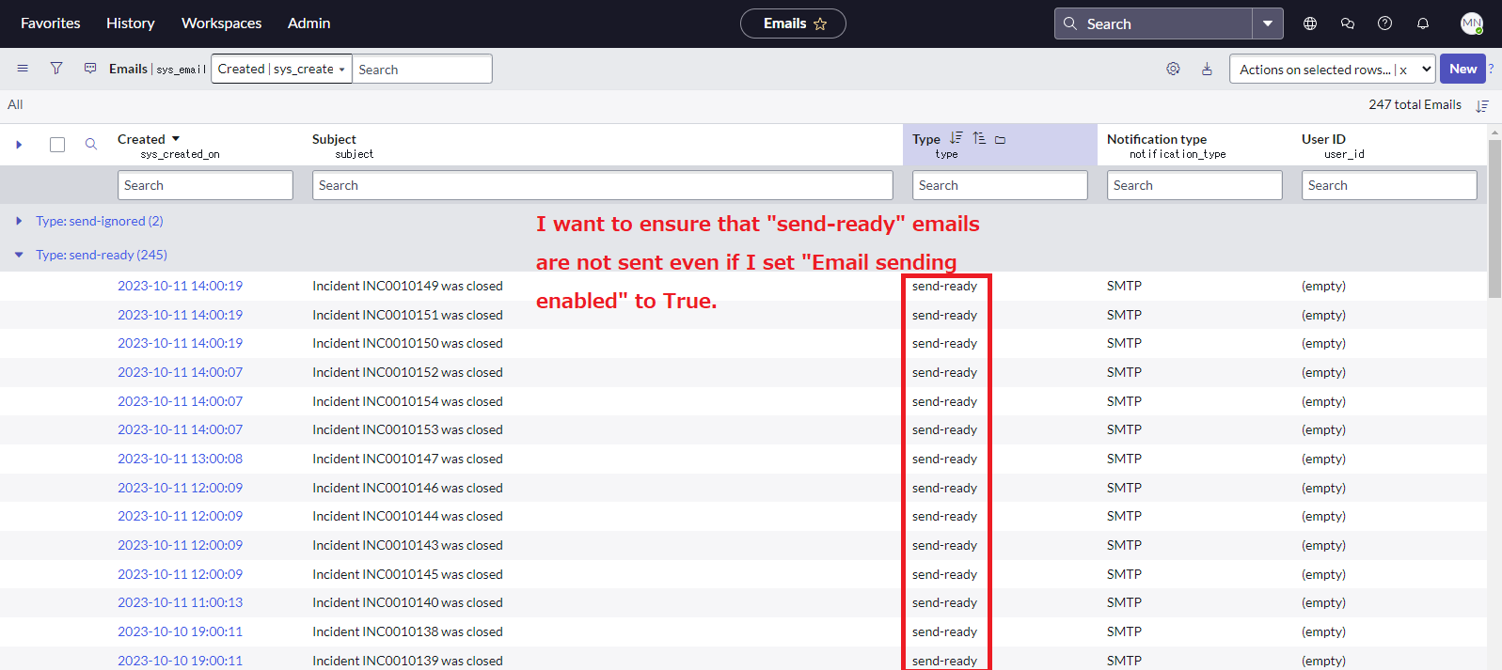
Task: Open the gear icon to personalize the list
Action: click(x=1173, y=69)
